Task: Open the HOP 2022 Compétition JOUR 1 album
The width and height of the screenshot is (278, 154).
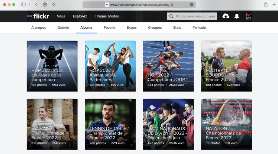Action: click(168, 66)
